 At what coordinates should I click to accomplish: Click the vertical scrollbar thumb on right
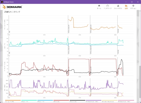coord(140,83)
